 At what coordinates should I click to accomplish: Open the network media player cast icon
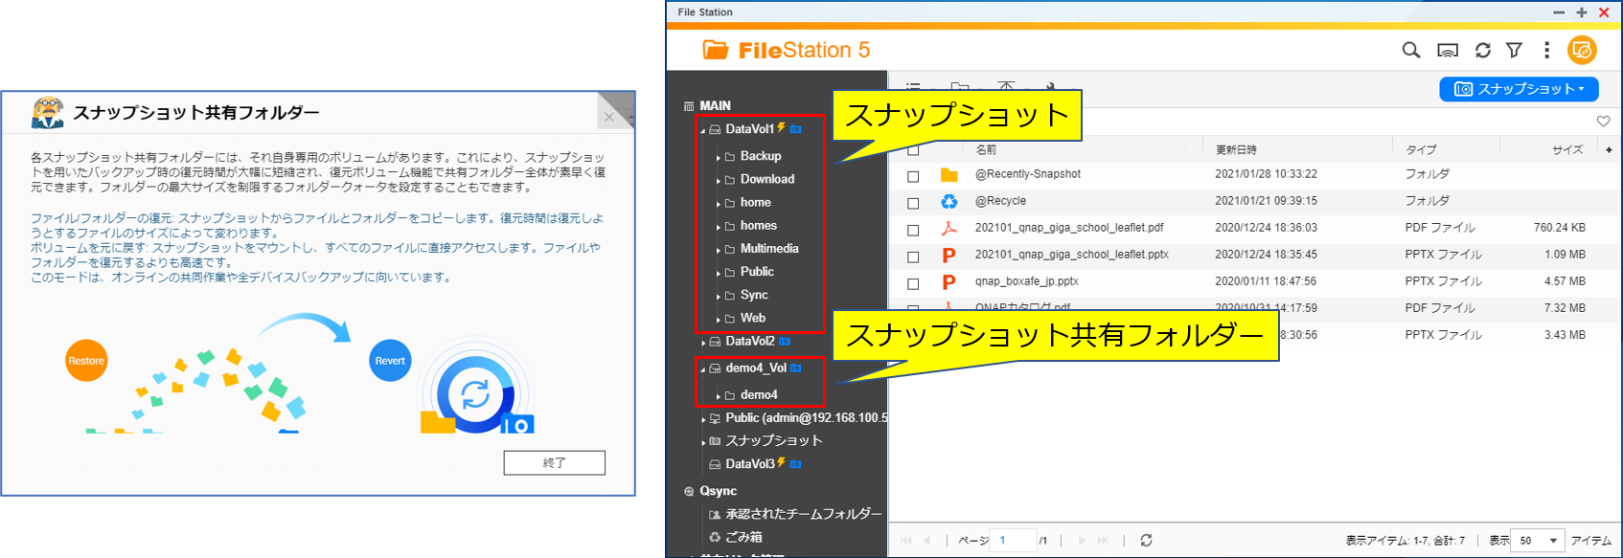point(1448,51)
